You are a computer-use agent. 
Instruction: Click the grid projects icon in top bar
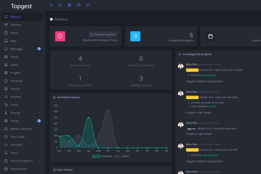tap(69, 5)
